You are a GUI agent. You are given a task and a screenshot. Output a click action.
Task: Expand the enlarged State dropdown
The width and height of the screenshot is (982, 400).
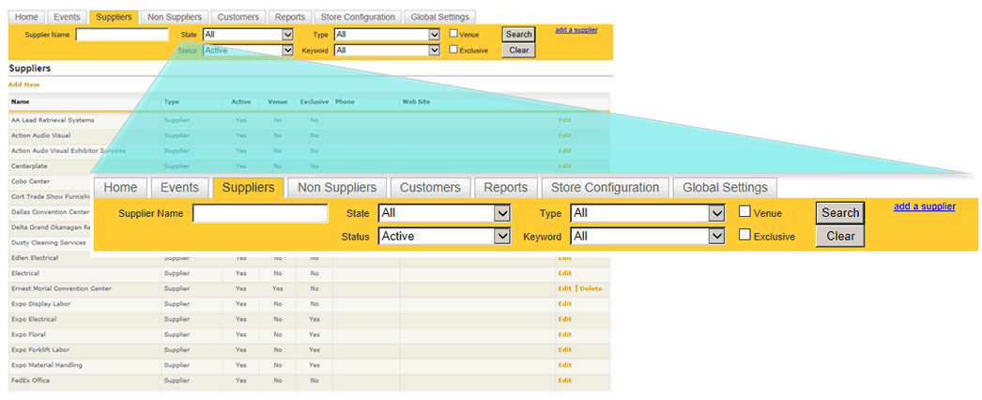click(443, 213)
